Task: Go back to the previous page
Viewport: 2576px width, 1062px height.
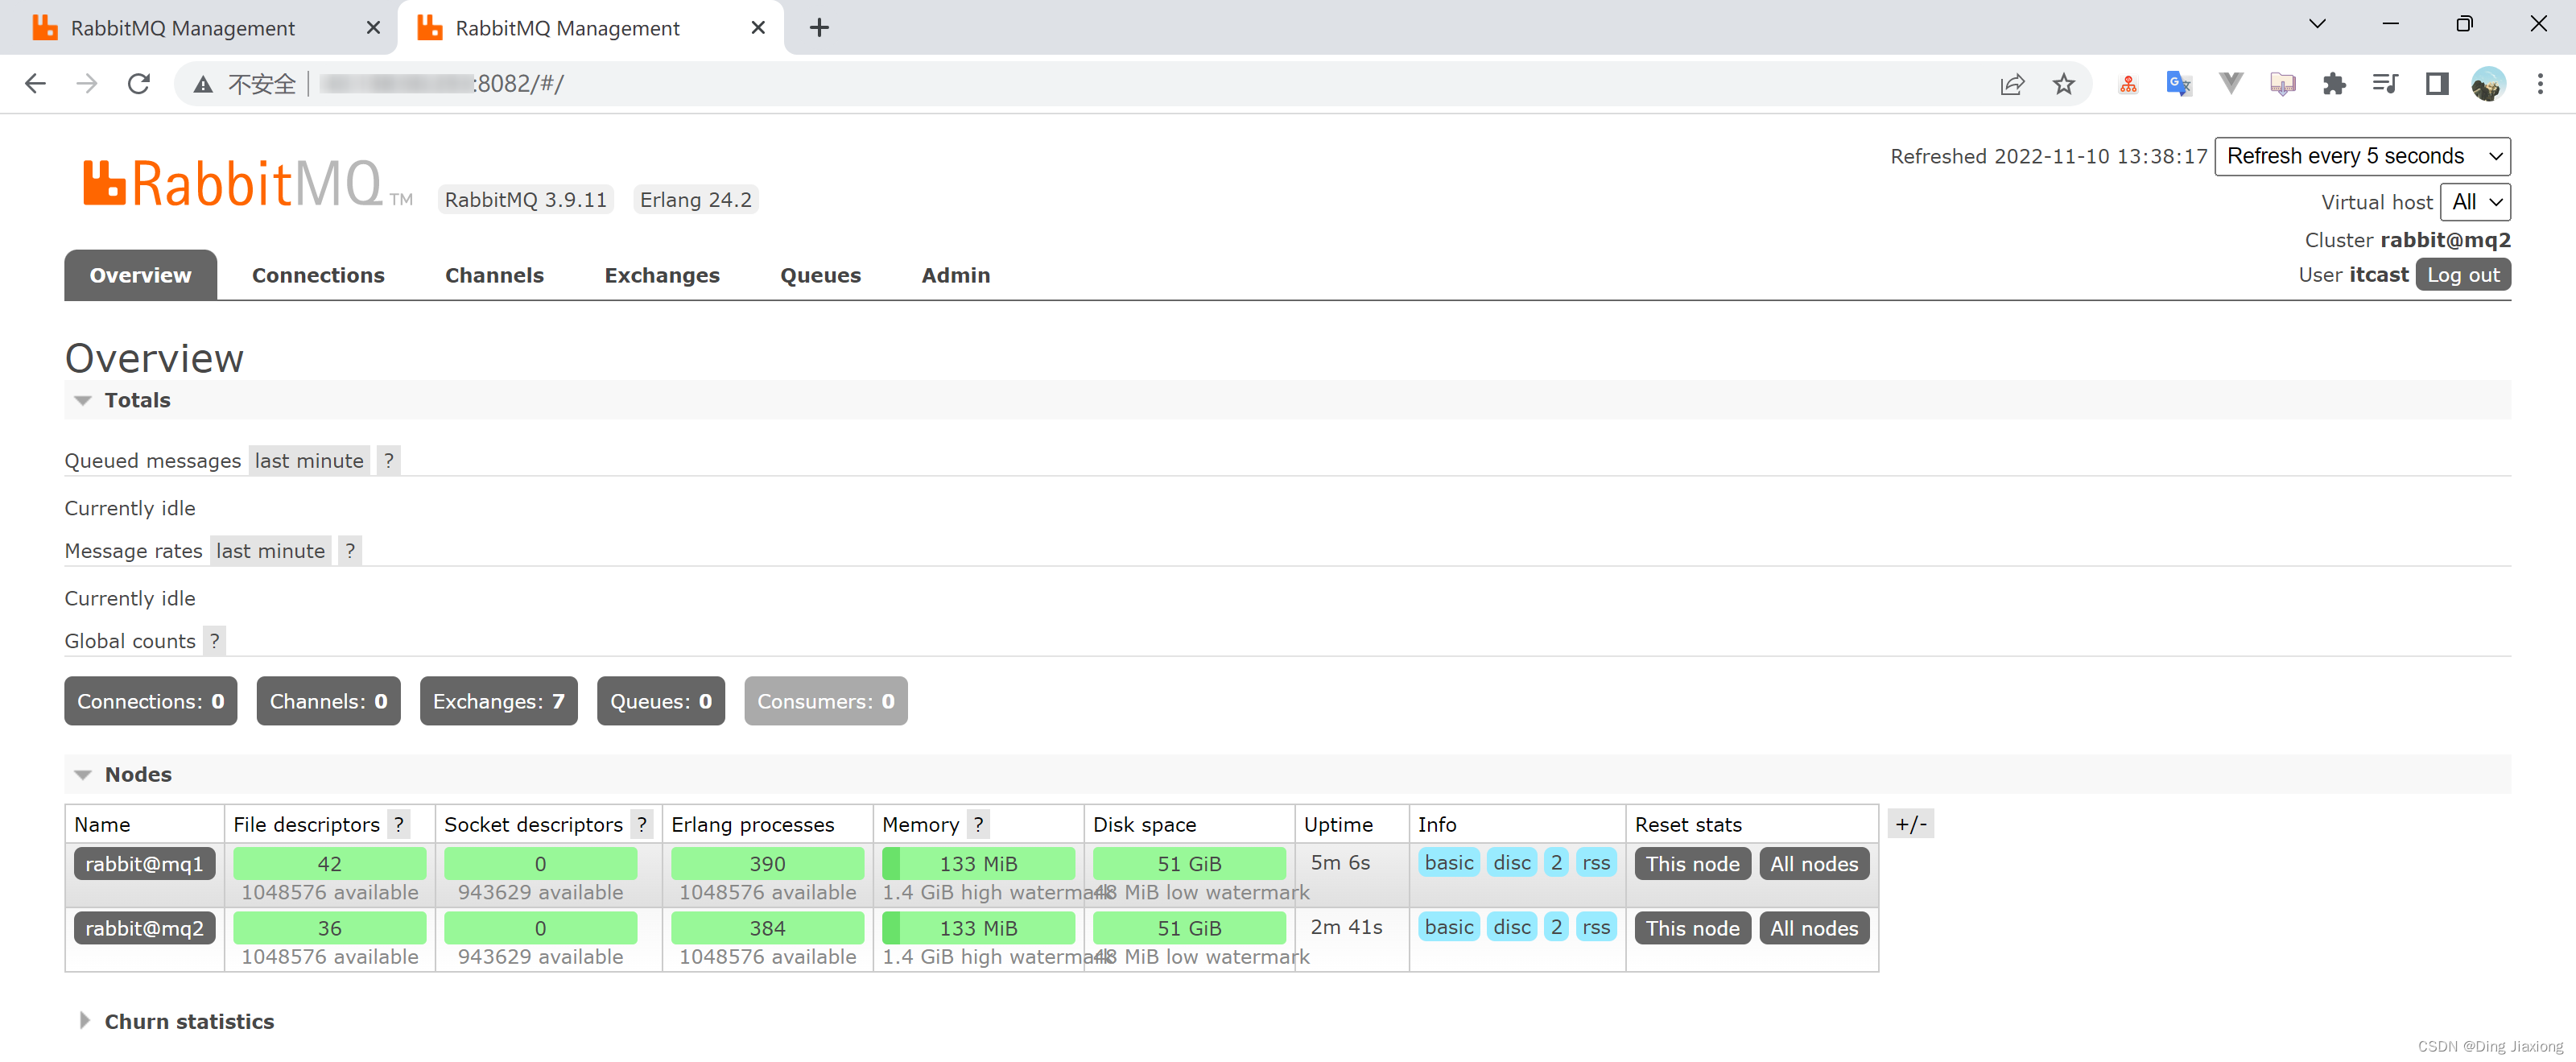Action: pyautogui.click(x=35, y=84)
